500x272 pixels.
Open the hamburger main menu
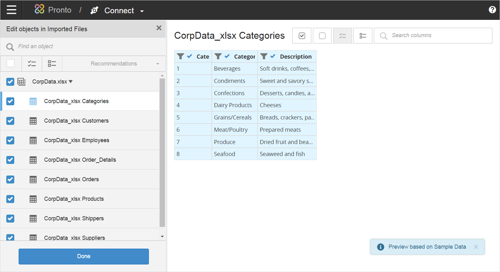[11, 10]
